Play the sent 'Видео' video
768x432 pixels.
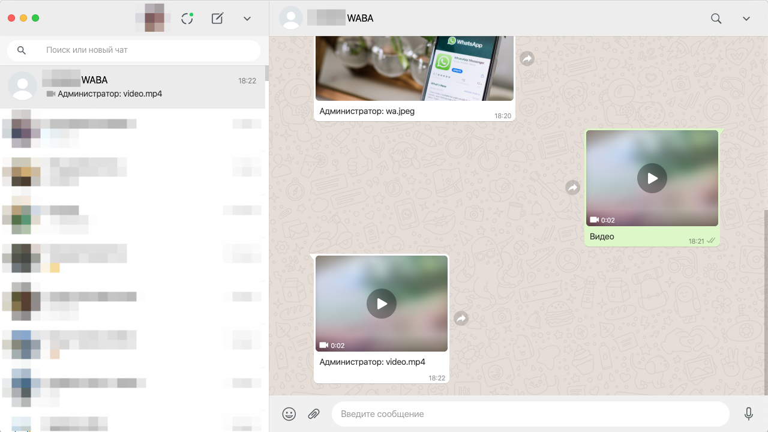pos(652,178)
